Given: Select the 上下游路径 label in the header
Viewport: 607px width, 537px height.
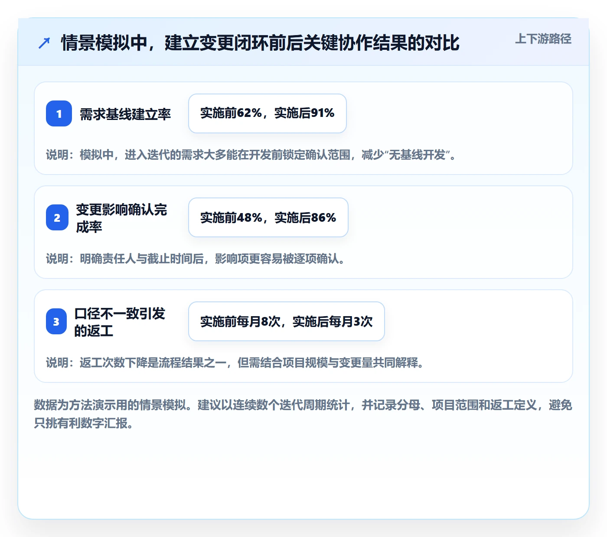Looking at the screenshot, I should point(543,39).
